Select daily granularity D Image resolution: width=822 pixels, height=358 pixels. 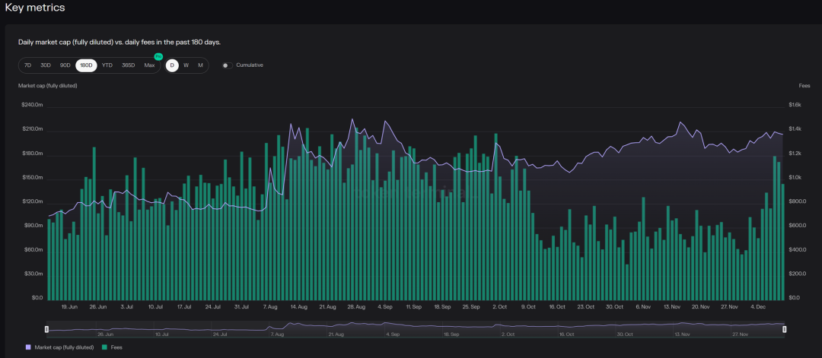pos(172,65)
